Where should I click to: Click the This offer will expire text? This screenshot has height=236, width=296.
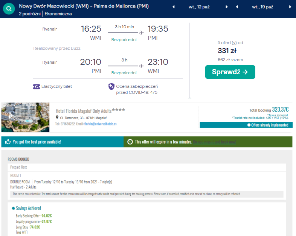pyautogui.click(x=163, y=142)
